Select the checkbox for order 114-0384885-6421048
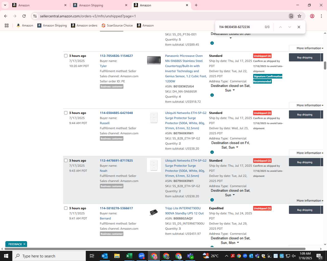The height and width of the screenshot is (261, 327). click(66, 113)
